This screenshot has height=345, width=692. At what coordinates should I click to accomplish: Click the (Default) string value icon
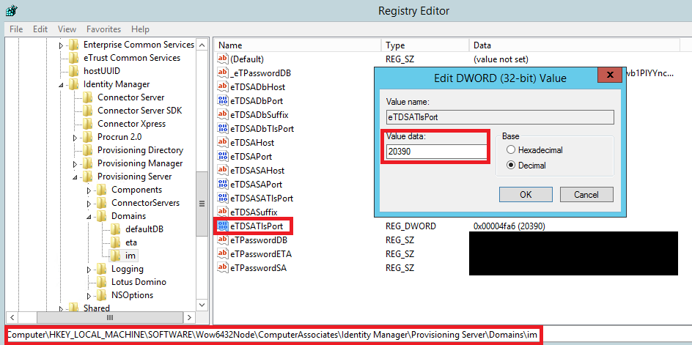coord(223,59)
